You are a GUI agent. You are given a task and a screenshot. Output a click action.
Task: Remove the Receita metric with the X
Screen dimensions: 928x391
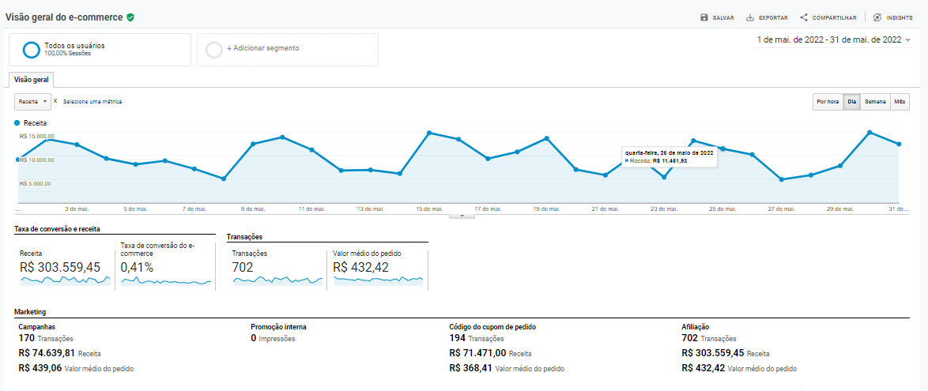coord(55,101)
